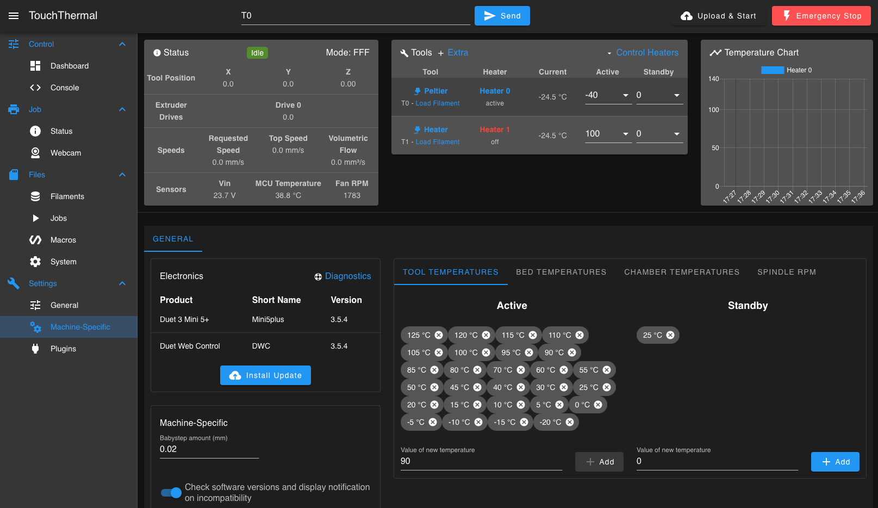Open the Filaments page
The width and height of the screenshot is (878, 508).
(69, 196)
